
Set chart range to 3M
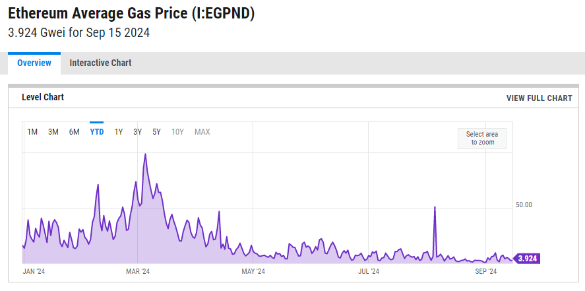point(53,132)
